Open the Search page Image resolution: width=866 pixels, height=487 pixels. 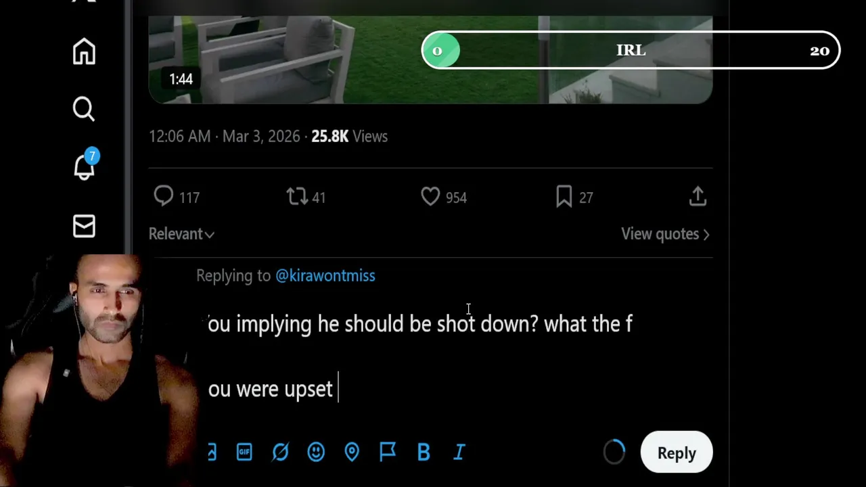tap(84, 109)
